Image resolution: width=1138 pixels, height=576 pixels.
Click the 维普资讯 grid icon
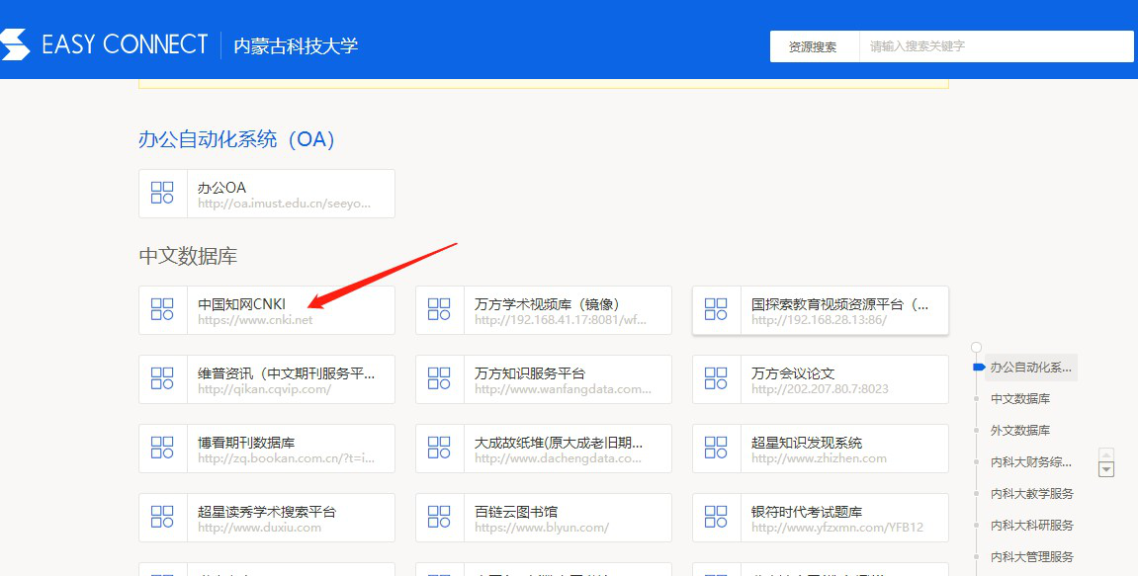pos(162,379)
